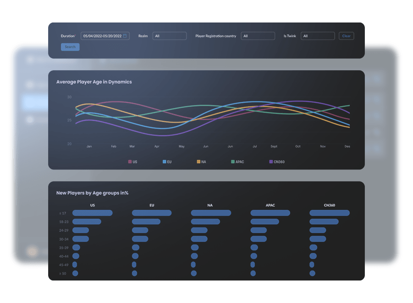
Task: Click the NA 24-29 age bar
Action: pyautogui.click(x=199, y=230)
